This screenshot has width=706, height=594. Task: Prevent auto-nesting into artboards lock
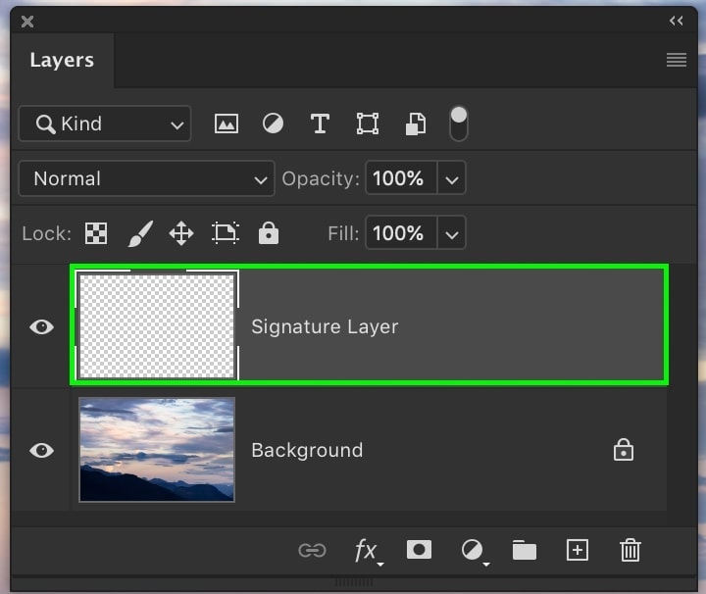(226, 233)
